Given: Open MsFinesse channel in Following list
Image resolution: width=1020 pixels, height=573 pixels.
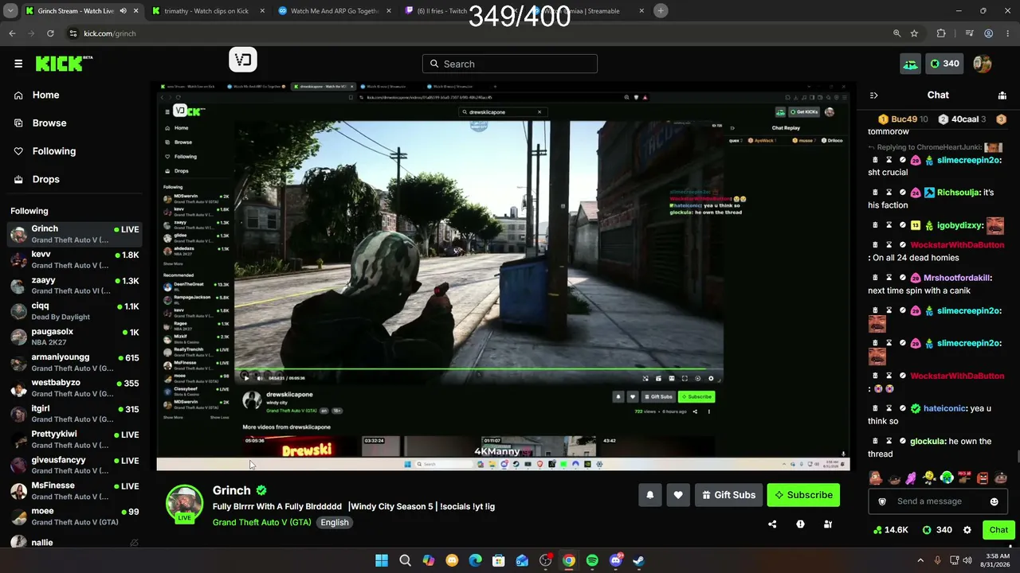Looking at the screenshot, I should click(73, 490).
